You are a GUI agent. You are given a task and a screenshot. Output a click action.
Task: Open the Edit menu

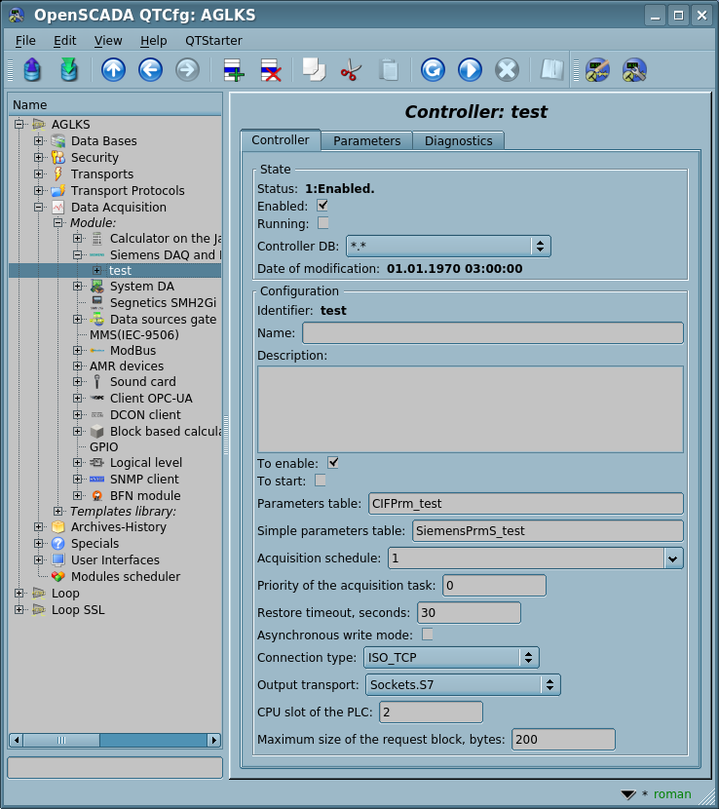coord(64,41)
